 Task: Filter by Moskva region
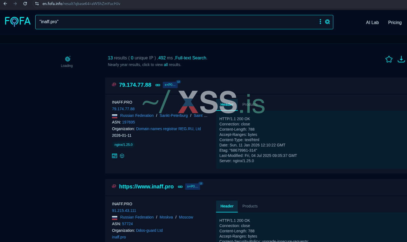[166, 217]
